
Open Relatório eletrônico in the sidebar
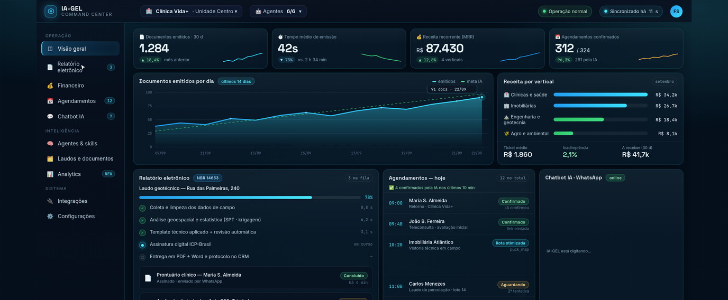pyautogui.click(x=80, y=67)
